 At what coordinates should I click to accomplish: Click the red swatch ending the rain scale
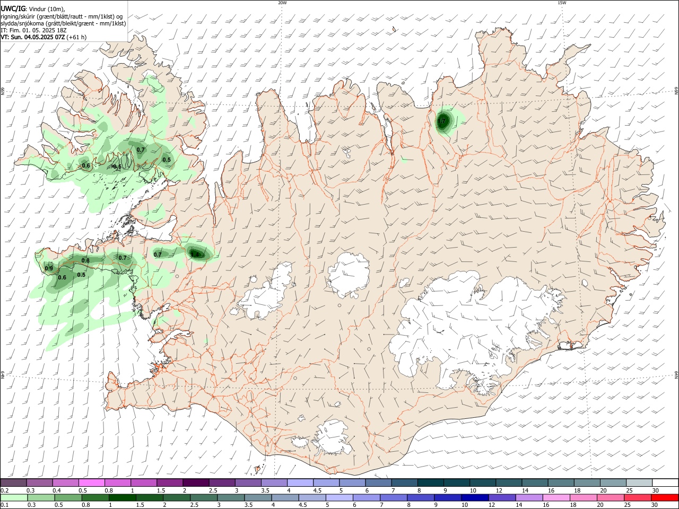coord(665,497)
